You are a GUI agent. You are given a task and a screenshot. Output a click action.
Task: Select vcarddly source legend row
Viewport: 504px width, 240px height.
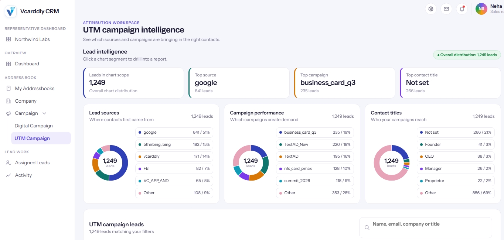pyautogui.click(x=174, y=157)
